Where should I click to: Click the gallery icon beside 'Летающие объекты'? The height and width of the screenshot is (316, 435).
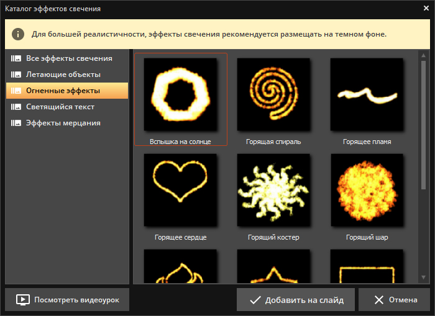coord(16,74)
